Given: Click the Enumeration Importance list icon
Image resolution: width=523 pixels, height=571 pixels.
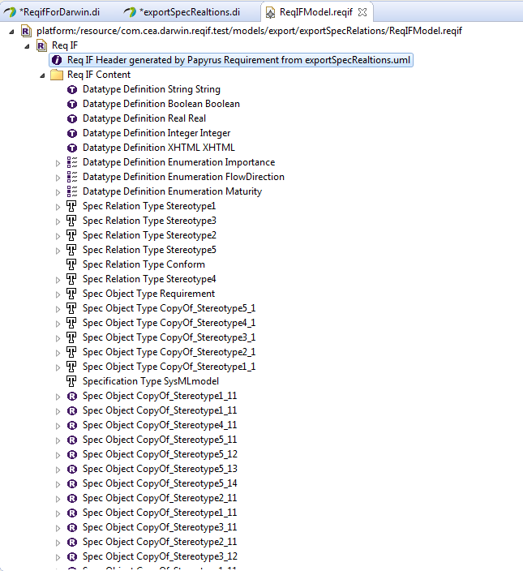Looking at the screenshot, I should tap(72, 162).
